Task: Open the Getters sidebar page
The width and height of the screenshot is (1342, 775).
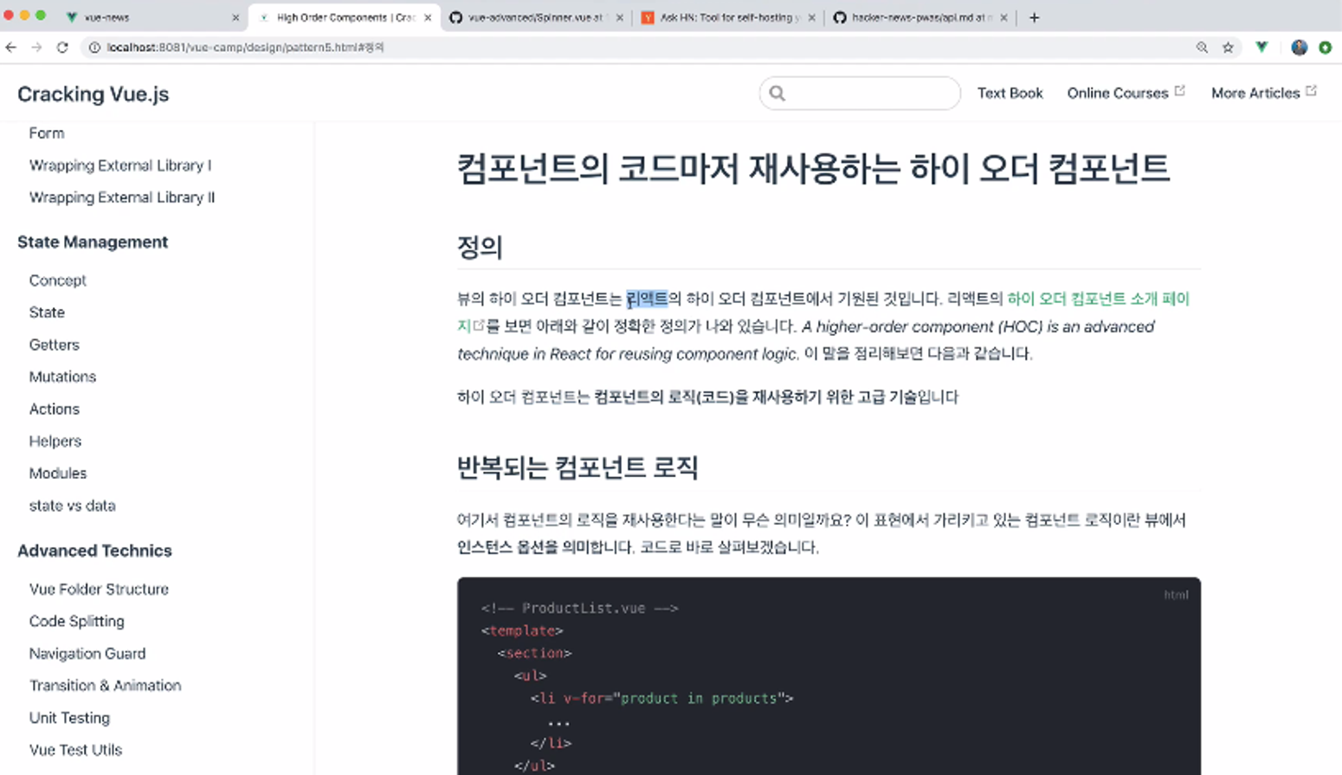Action: click(x=55, y=345)
